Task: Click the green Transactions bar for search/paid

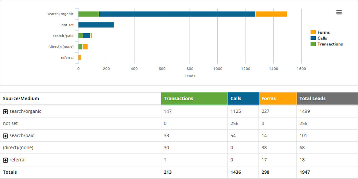Action: (x=81, y=35)
